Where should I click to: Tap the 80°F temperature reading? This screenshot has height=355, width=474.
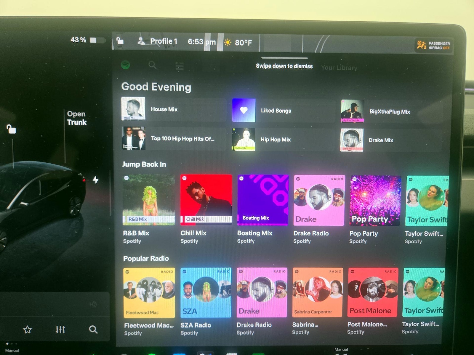244,43
